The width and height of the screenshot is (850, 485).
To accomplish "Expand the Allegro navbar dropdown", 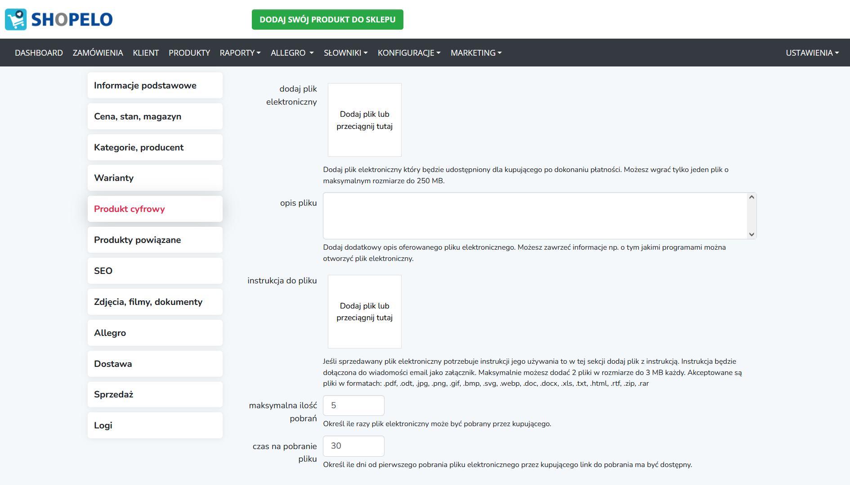I will [292, 53].
